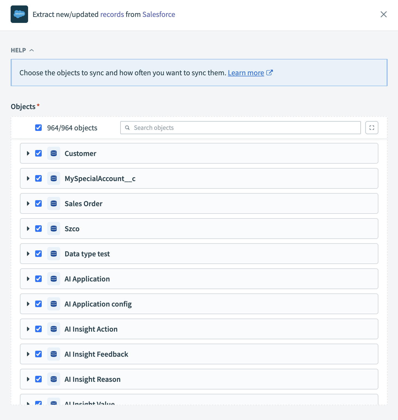Open the Learn more link
The image size is (398, 420).
[x=246, y=73]
